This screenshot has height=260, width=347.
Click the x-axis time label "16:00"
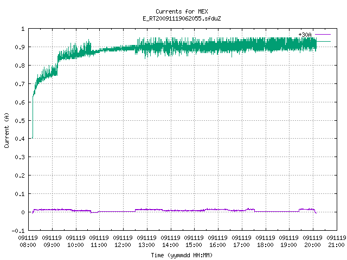click(218, 245)
